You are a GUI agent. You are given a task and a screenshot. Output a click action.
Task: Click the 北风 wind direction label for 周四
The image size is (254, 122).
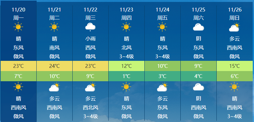point(126,48)
